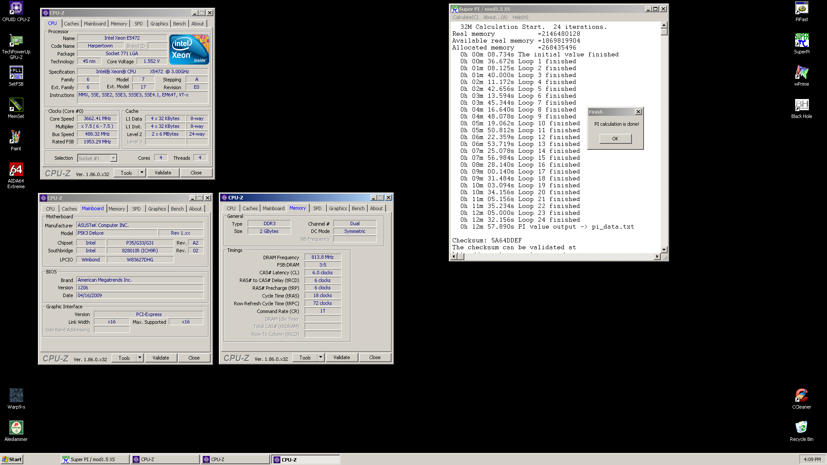Click Super PI horizontal scrollbar left arrow
Viewport: 827px width, 465px height.
coord(453,257)
